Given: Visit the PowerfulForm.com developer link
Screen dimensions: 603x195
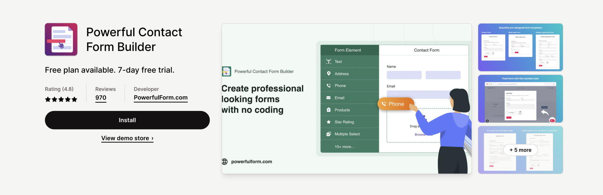Looking at the screenshot, I should point(160,98).
